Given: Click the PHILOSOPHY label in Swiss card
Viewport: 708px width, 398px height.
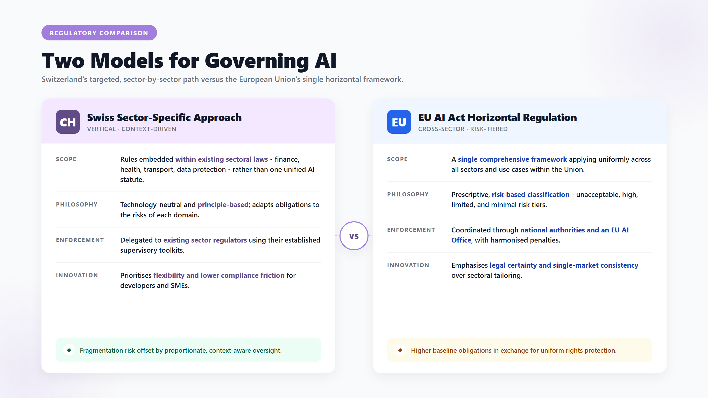Looking at the screenshot, I should point(77,204).
